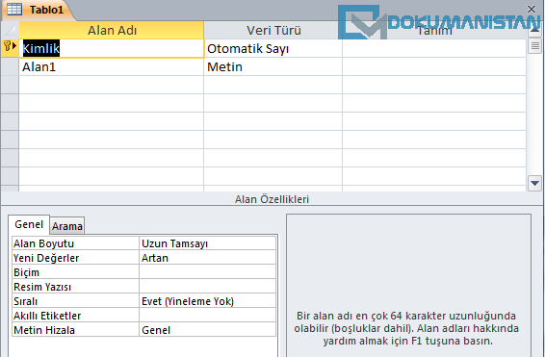This screenshot has height=357, width=545.
Task: Click the Alan Özellikleri section heading
Action: 272,199
